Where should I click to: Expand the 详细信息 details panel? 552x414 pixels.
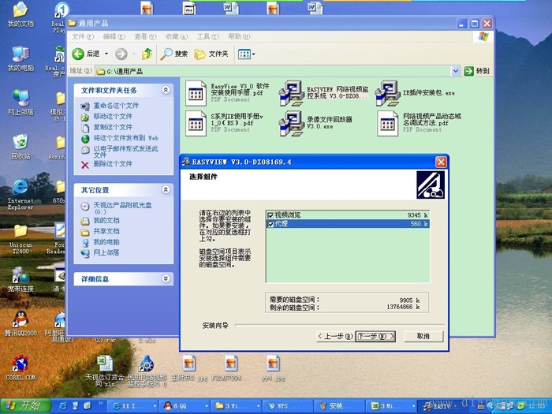tap(166, 278)
